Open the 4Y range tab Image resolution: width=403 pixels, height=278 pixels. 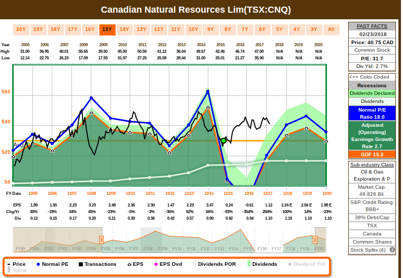pos(297,29)
